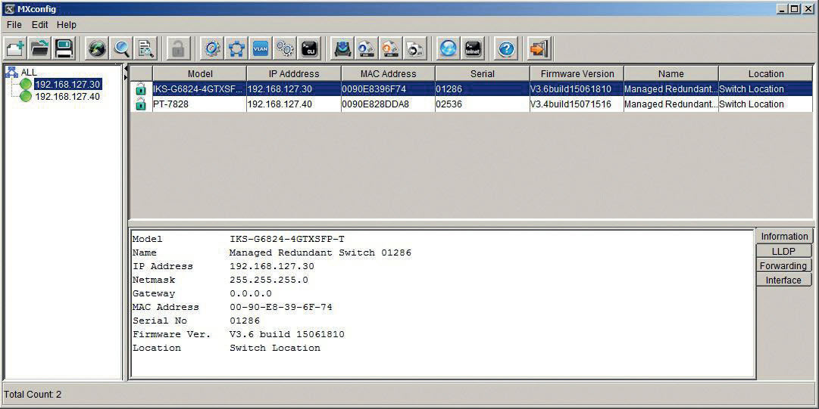Click the orange arrow configuration import icon
The width and height of the screenshot is (819, 409).
point(391,49)
